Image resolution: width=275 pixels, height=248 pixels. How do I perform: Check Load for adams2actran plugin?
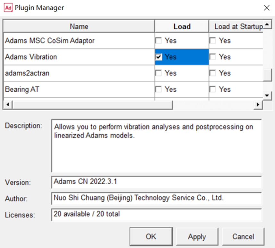coord(159,73)
